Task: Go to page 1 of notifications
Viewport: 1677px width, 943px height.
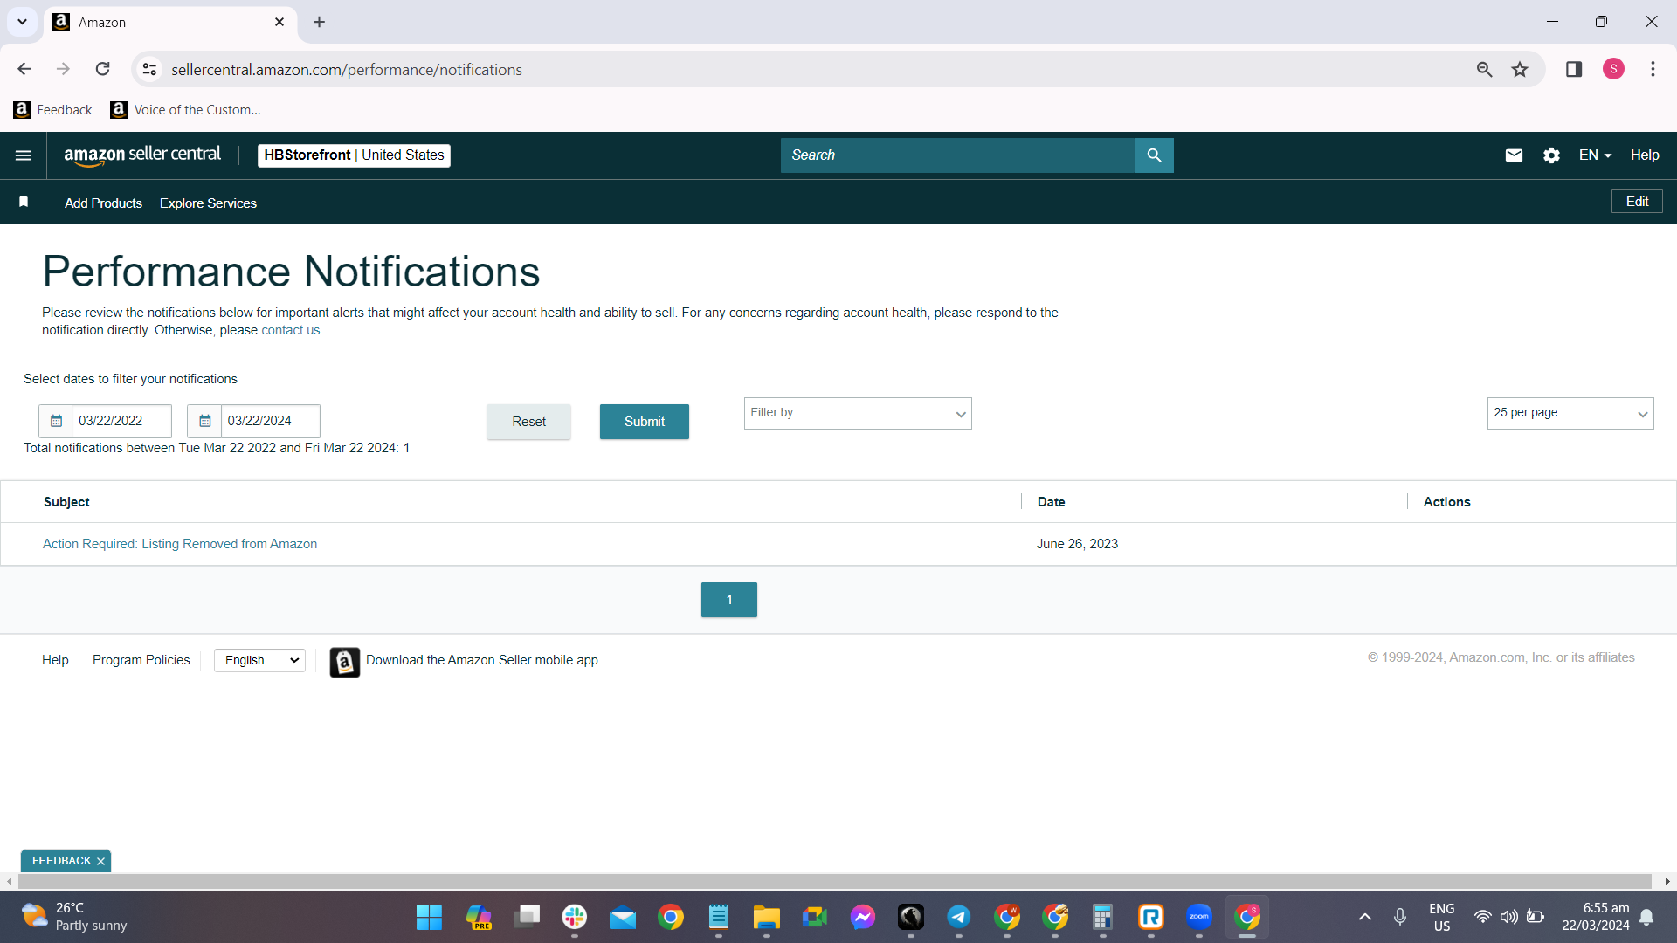Action: pos(729,600)
